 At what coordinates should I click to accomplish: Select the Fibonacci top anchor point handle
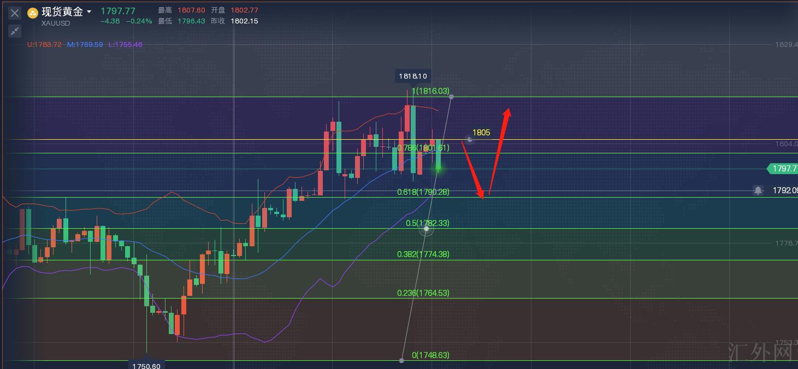[x=451, y=97]
